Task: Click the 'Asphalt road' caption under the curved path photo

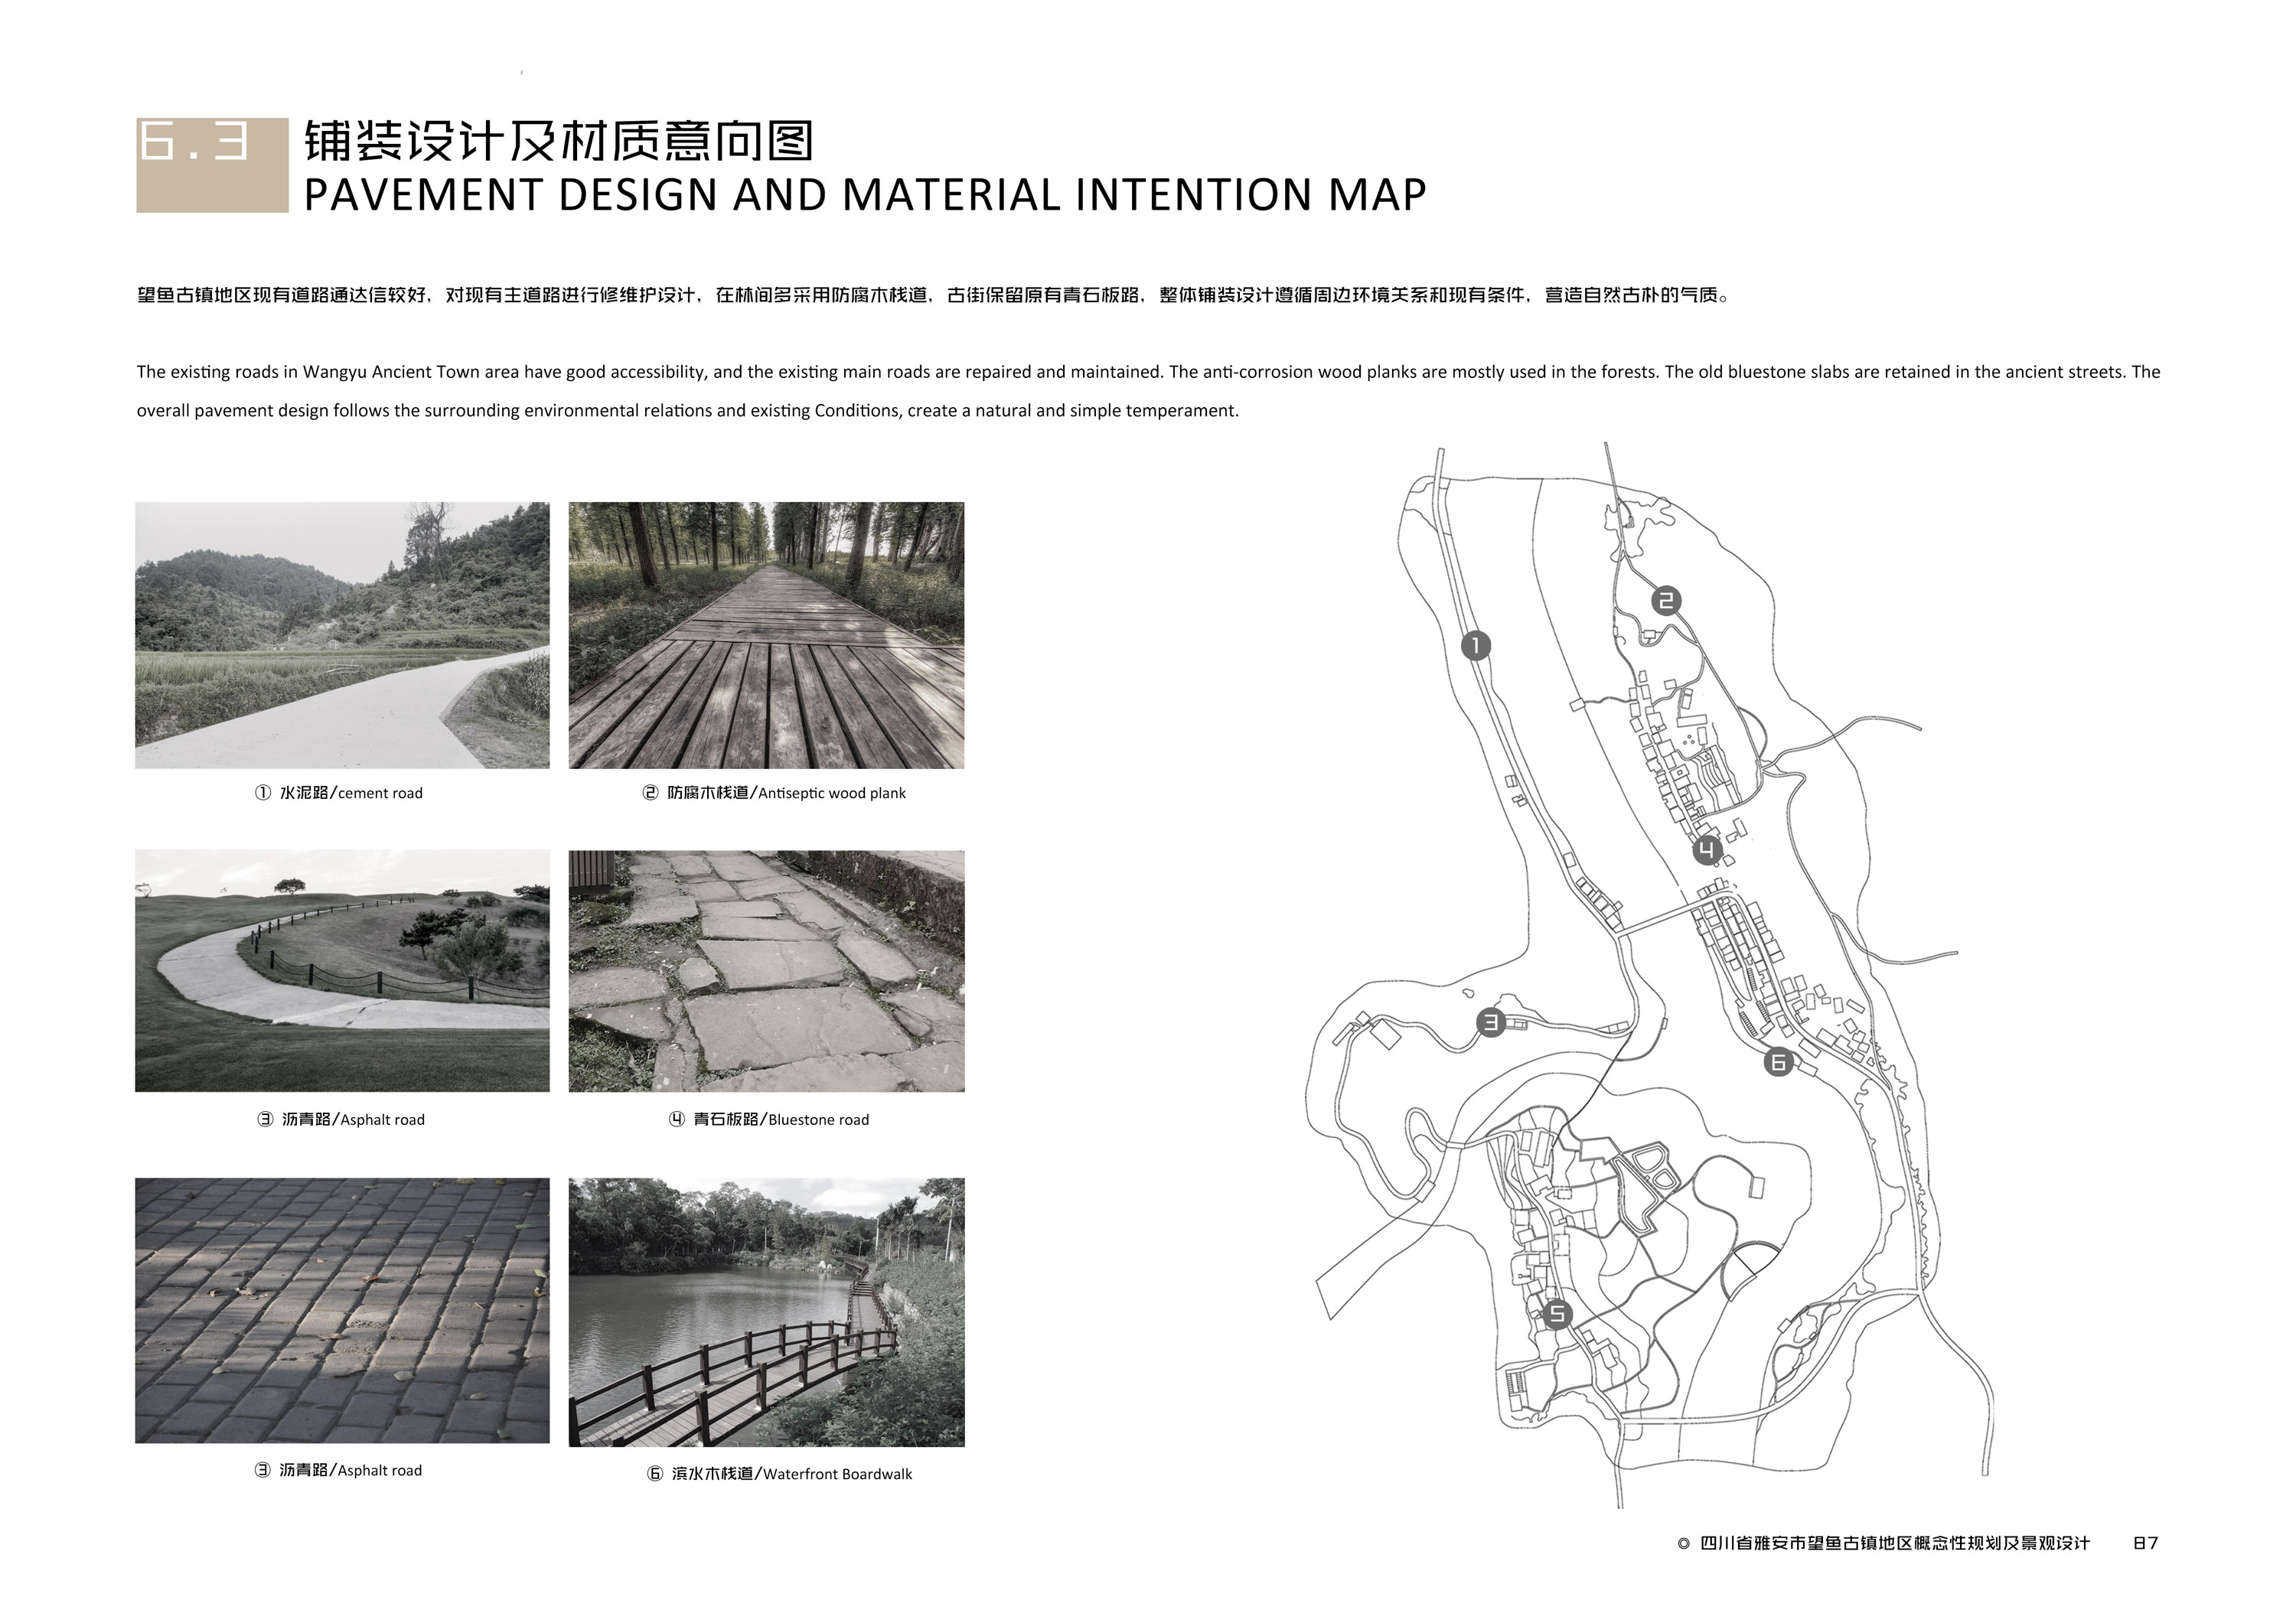Action: tap(353, 1120)
